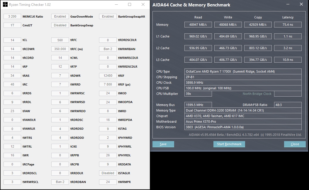Click the AIDA64 version text at bottom
This screenshot has width=309, height=190.
coord(245,135)
